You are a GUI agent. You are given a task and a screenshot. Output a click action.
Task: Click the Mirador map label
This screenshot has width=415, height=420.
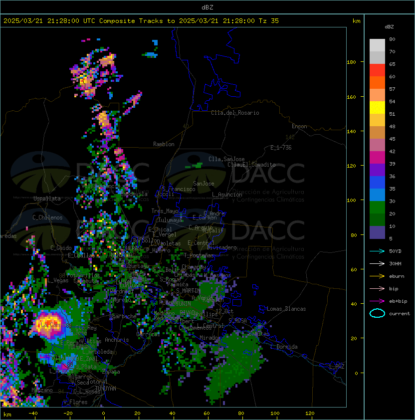210,338
